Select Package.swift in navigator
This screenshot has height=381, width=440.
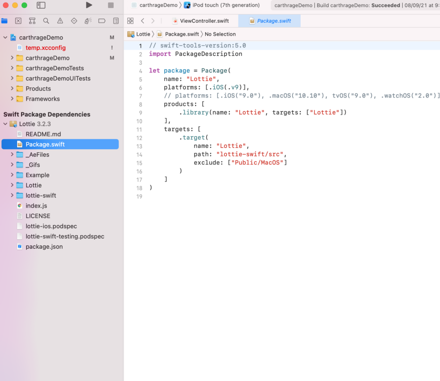[x=60, y=144]
